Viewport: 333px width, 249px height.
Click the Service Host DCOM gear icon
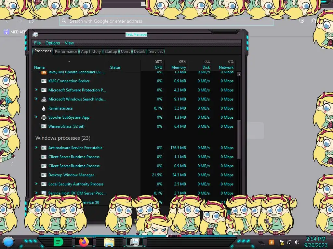(x=44, y=193)
